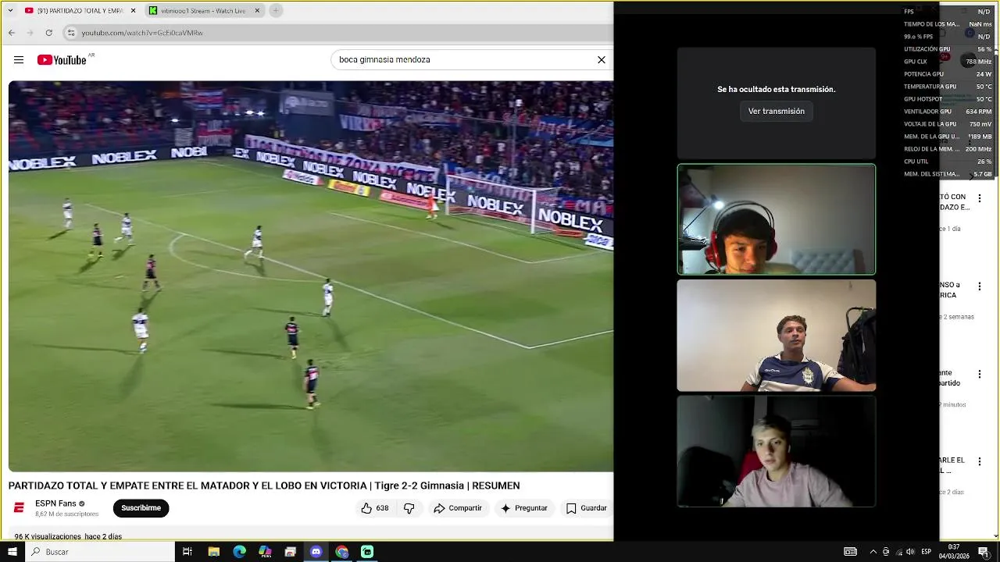Open a new browser tab with plus
This screenshot has height=562, width=1000.
[276, 10]
